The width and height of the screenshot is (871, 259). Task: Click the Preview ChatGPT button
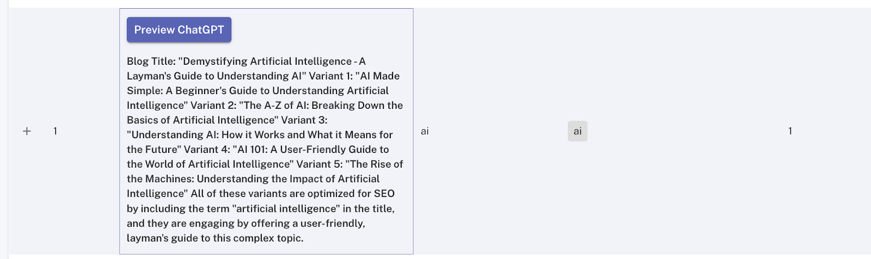(x=179, y=30)
